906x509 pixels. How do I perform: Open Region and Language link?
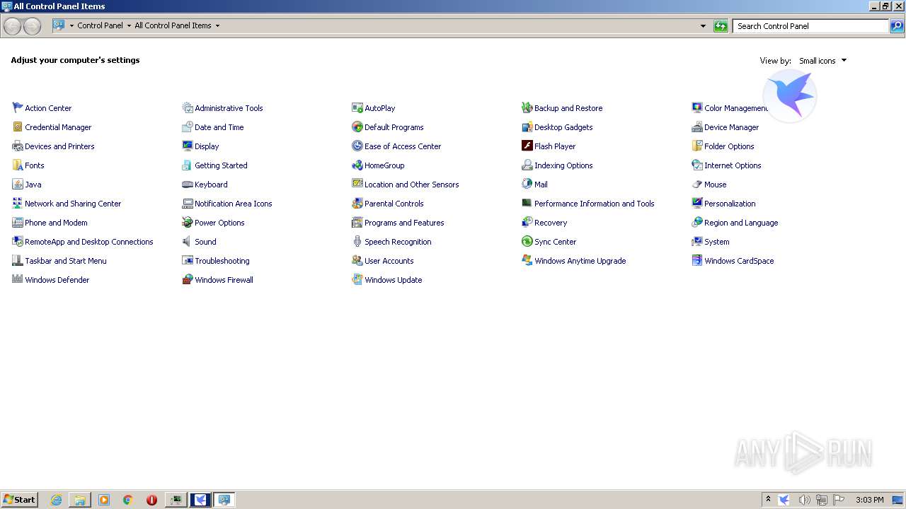pyautogui.click(x=740, y=223)
